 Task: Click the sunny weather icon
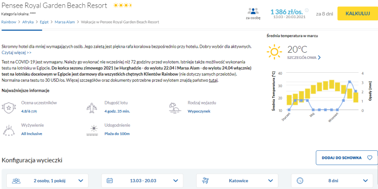pyautogui.click(x=274, y=52)
